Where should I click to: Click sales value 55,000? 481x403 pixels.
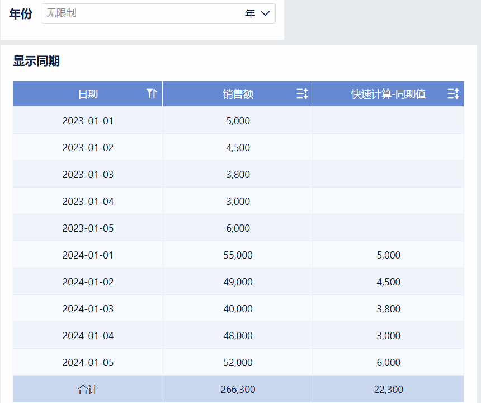(238, 255)
